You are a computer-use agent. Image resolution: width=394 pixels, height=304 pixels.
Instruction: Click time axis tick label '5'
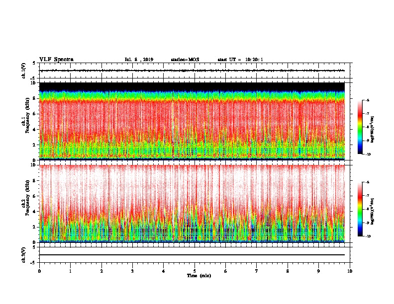(x=195, y=271)
